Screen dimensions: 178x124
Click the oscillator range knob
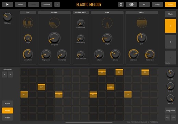tap(28, 38)
